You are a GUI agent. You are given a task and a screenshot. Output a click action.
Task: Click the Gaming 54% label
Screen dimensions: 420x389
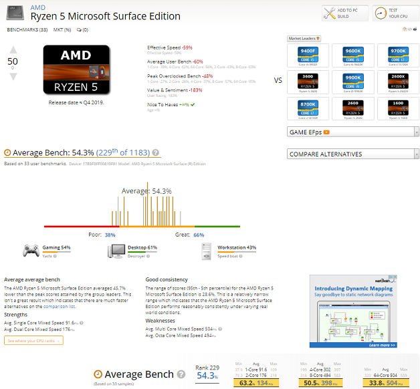click(56, 248)
